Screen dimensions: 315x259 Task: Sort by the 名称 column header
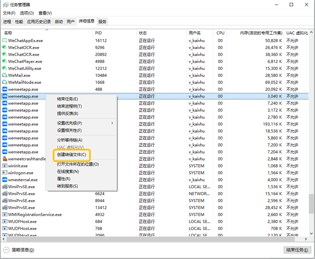coord(47,33)
